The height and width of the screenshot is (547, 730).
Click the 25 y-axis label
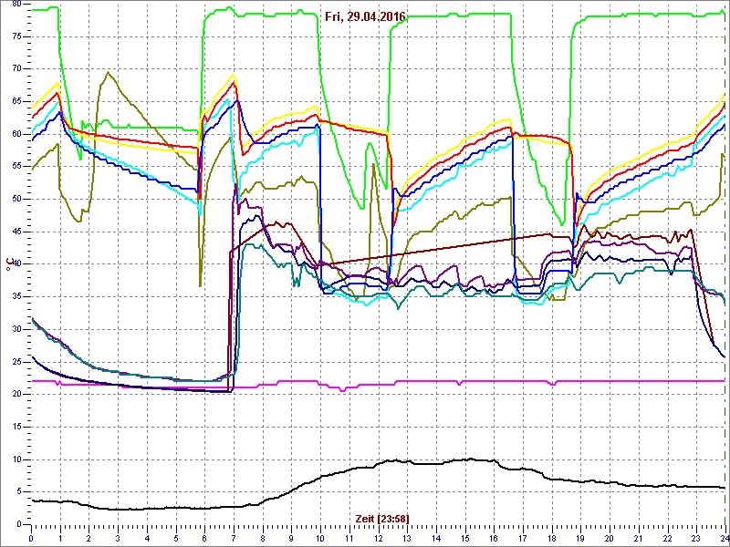[x=18, y=362]
